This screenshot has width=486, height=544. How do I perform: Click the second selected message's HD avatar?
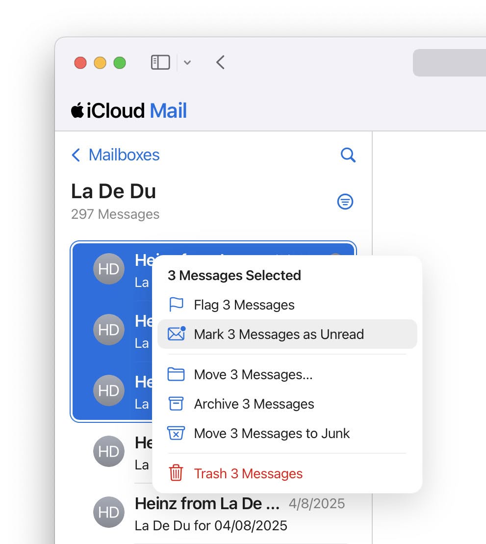pyautogui.click(x=108, y=330)
